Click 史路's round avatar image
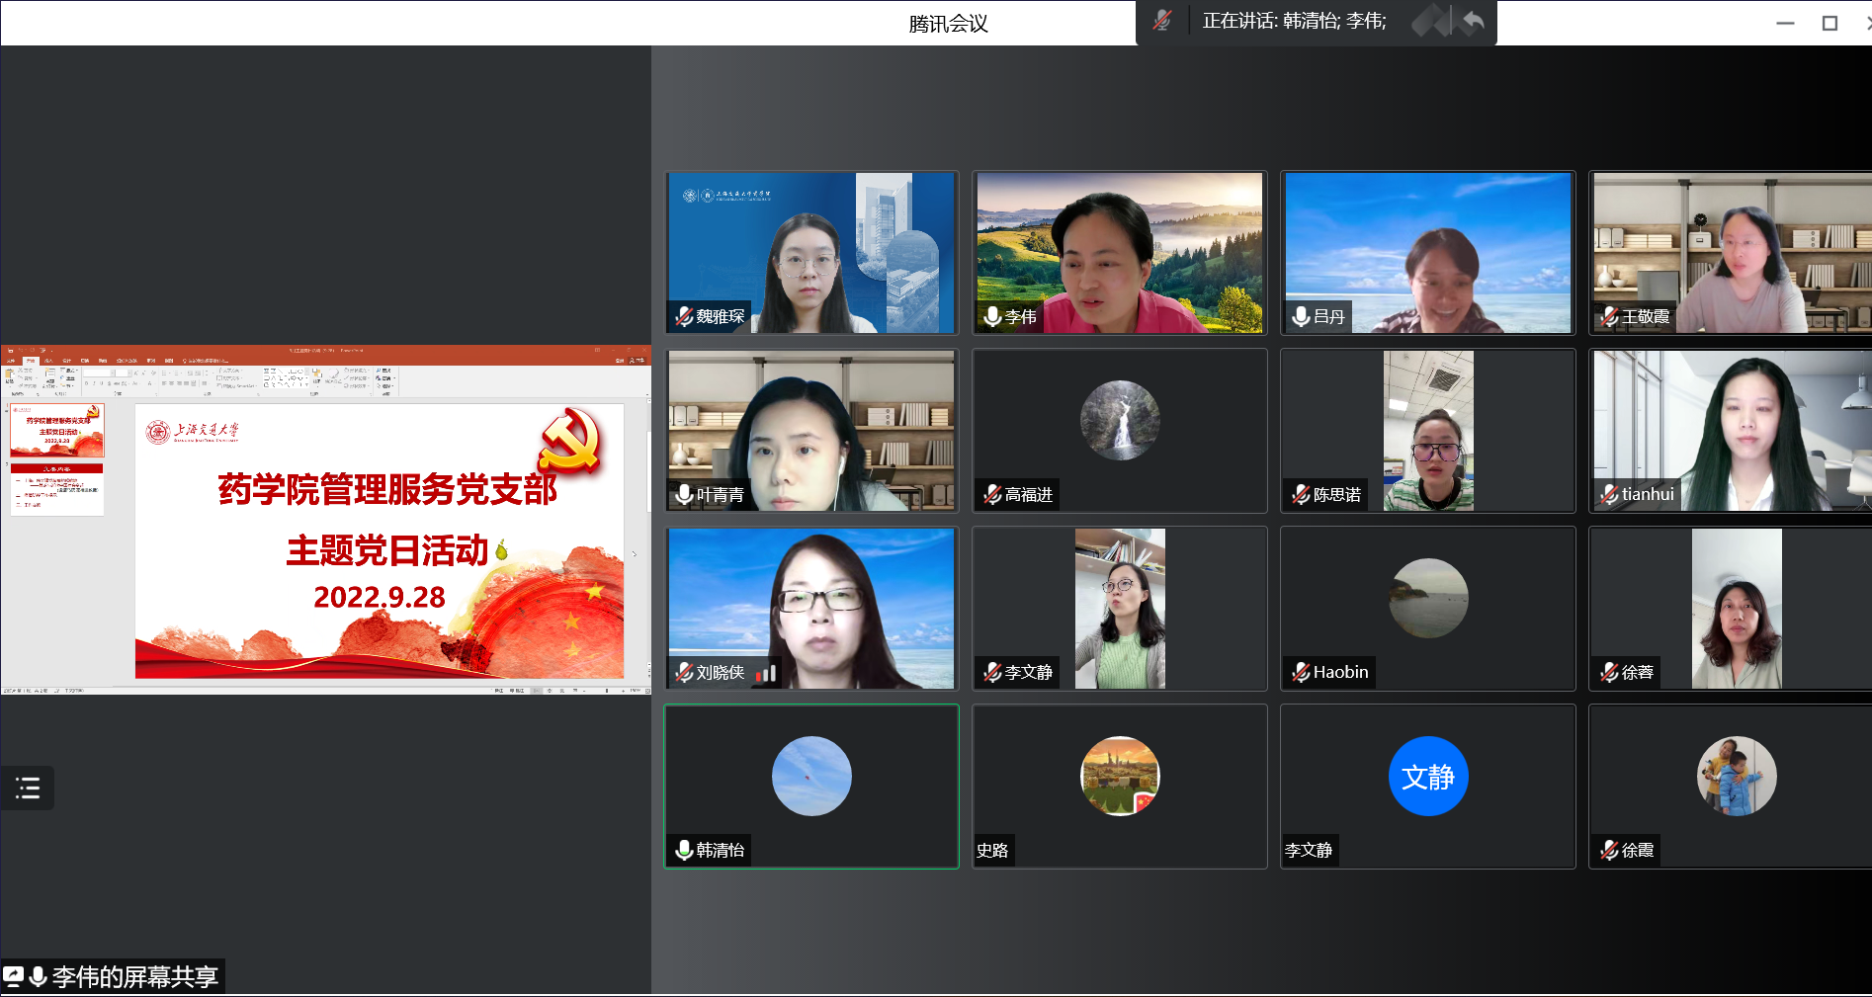Viewport: 1872px width, 997px height. (x=1120, y=777)
